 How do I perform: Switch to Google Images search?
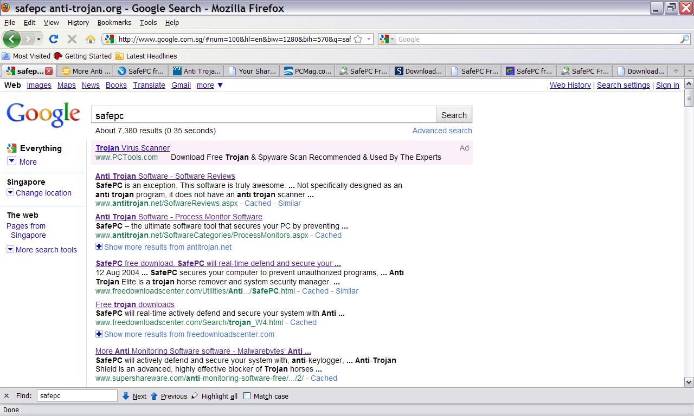[x=39, y=85]
